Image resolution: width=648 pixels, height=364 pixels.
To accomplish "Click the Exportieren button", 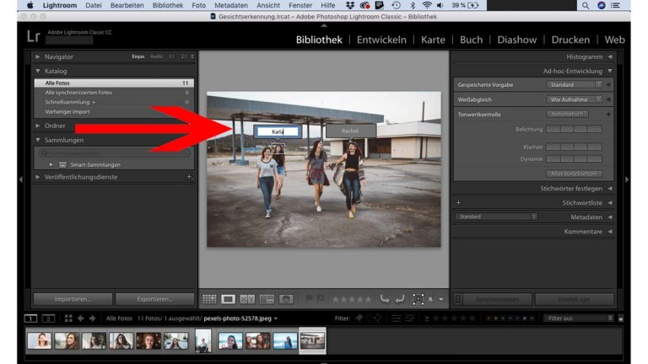I will pos(154,298).
